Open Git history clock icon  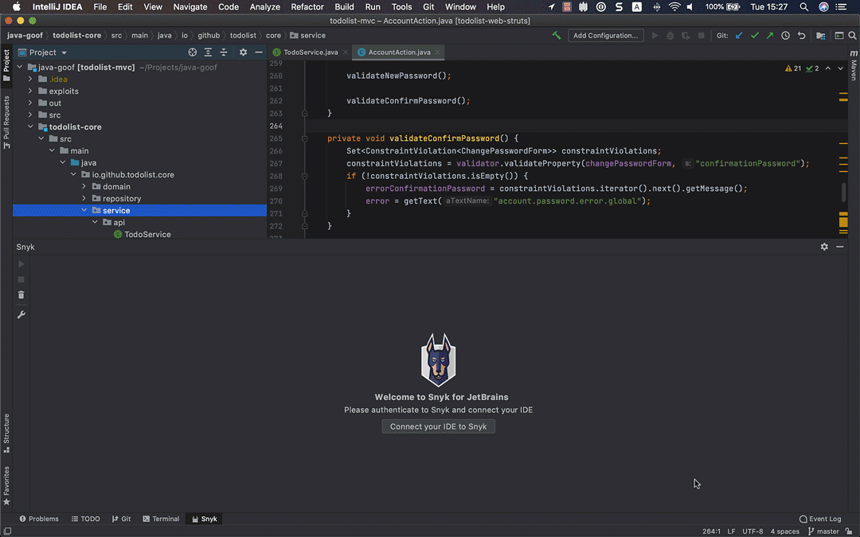coord(785,36)
